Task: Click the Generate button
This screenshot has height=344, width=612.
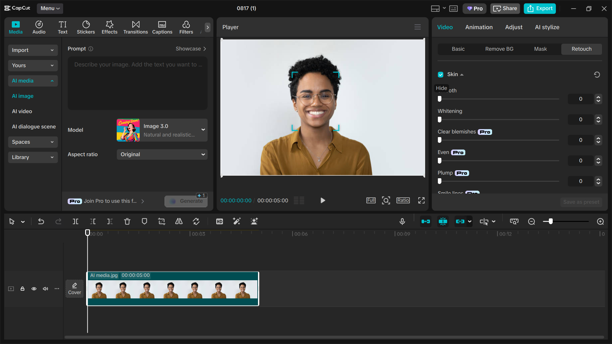Action: tap(186, 201)
